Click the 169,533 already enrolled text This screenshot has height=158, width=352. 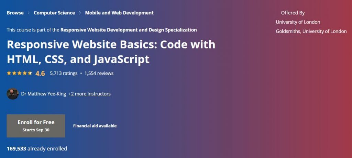pyautogui.click(x=37, y=148)
